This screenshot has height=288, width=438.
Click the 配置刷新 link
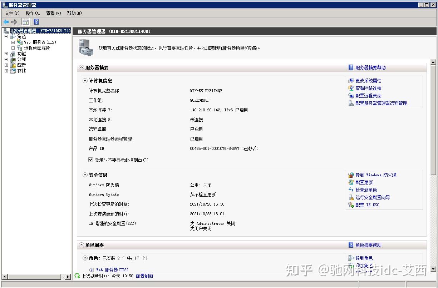pos(144,276)
